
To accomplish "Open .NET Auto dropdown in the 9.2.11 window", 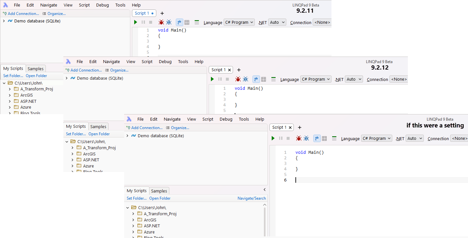I will pyautogui.click(x=277, y=22).
